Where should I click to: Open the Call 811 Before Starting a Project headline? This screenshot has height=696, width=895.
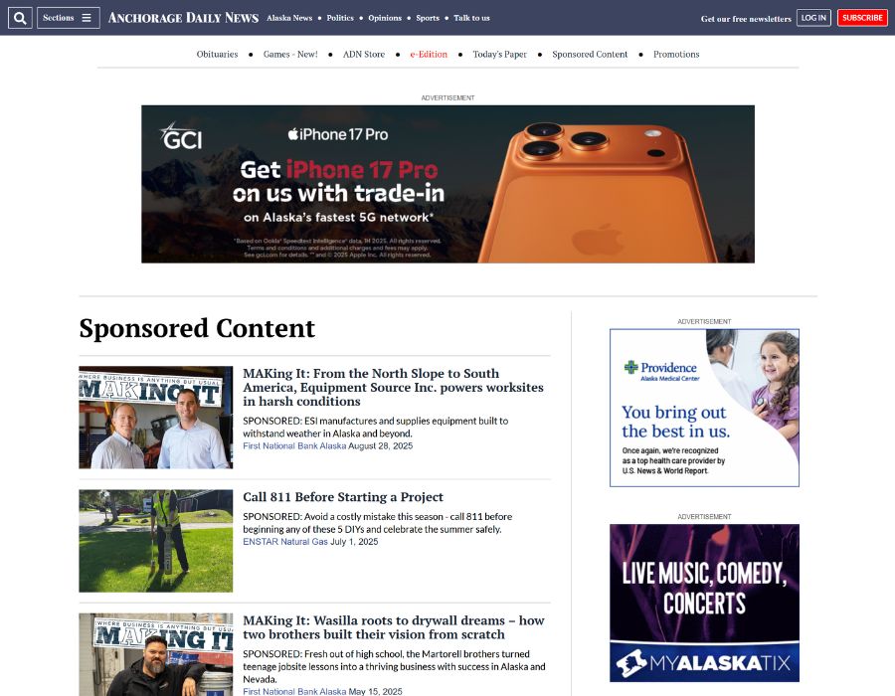[x=343, y=497]
